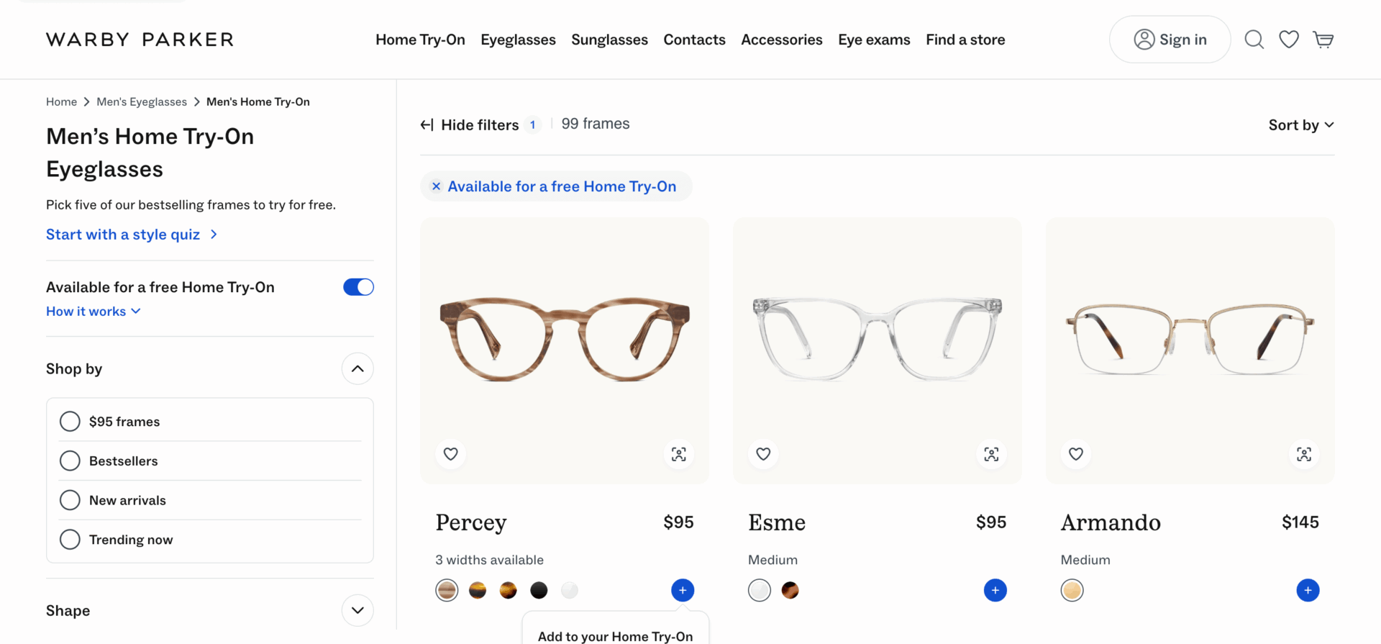
Task: Open the Esme glasses product image
Action: [x=878, y=338]
